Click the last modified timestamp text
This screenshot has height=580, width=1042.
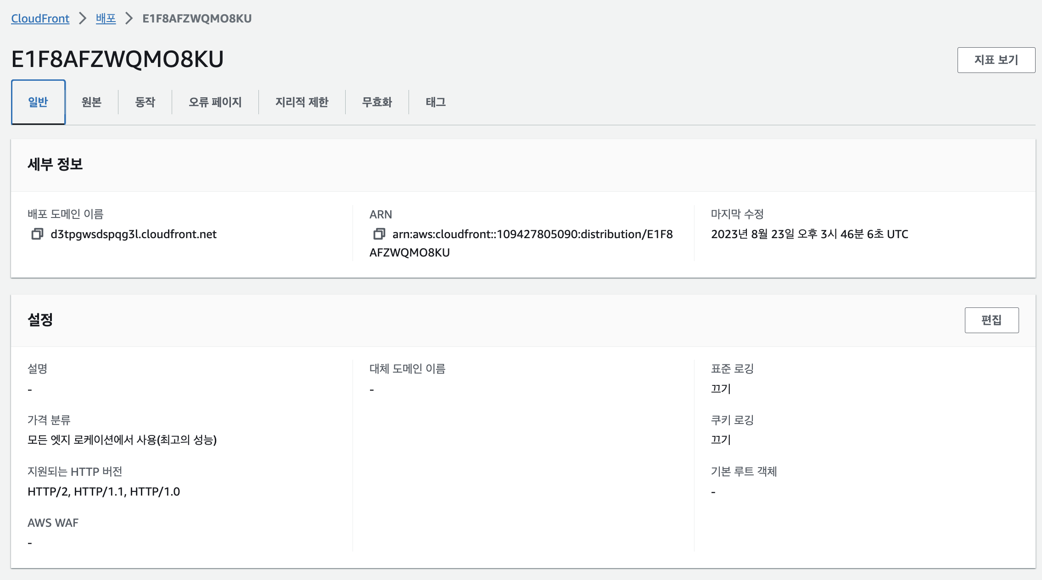(809, 234)
